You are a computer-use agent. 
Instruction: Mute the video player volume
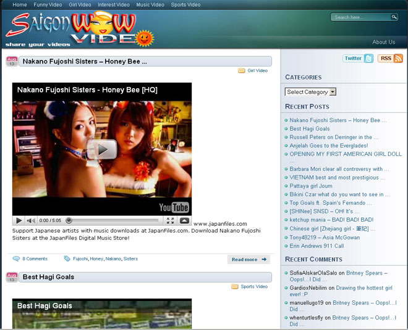tap(31, 220)
